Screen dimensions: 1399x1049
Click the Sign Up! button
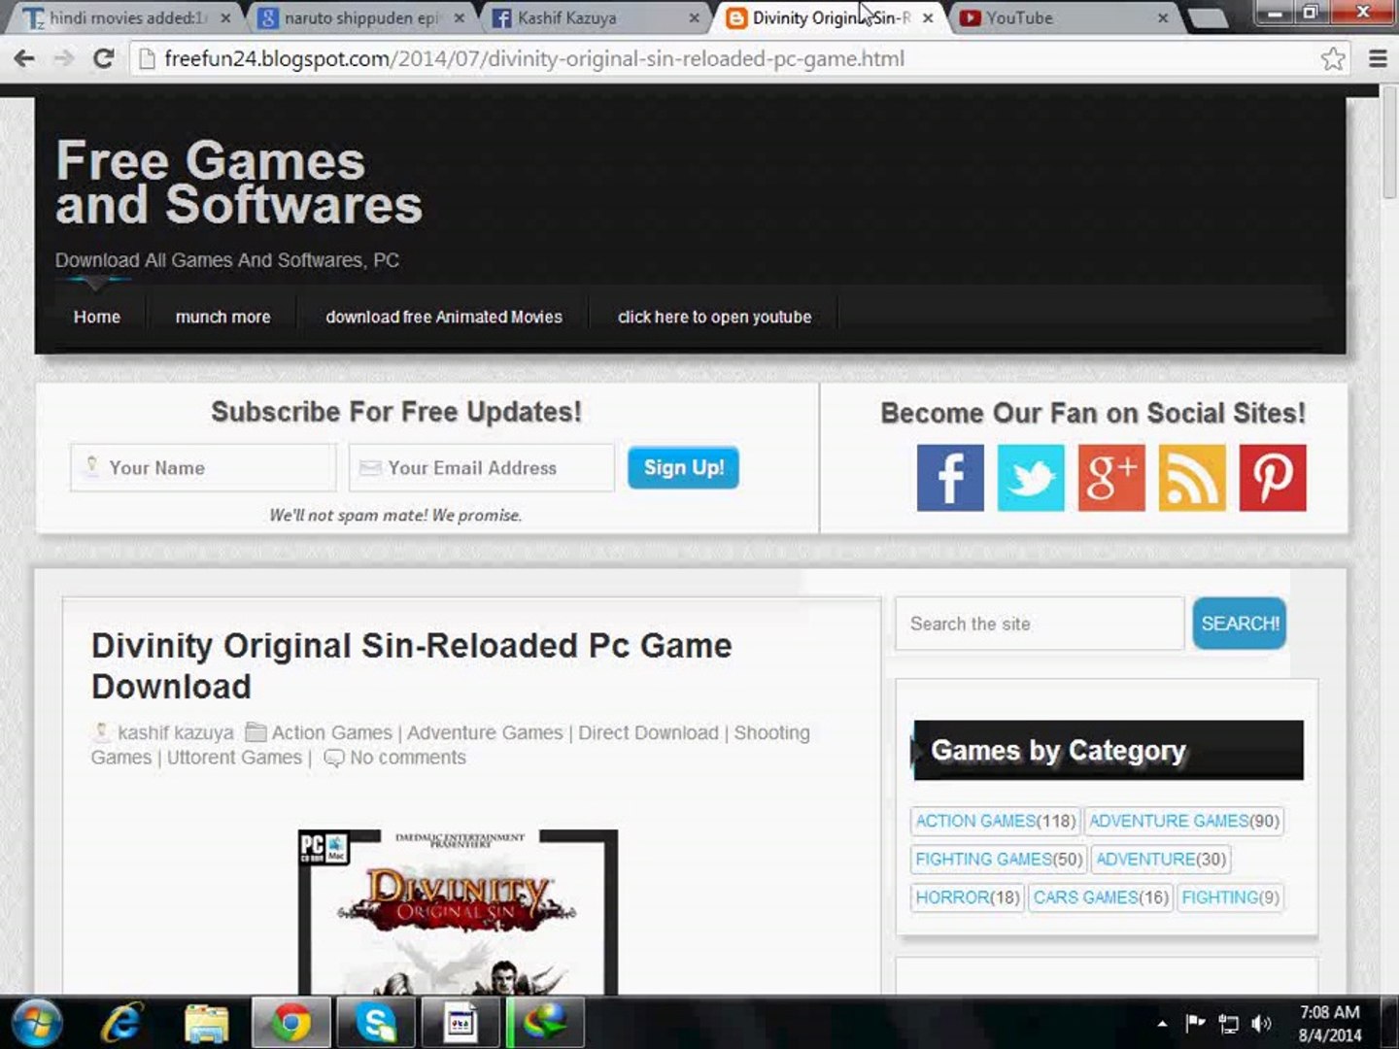click(683, 467)
